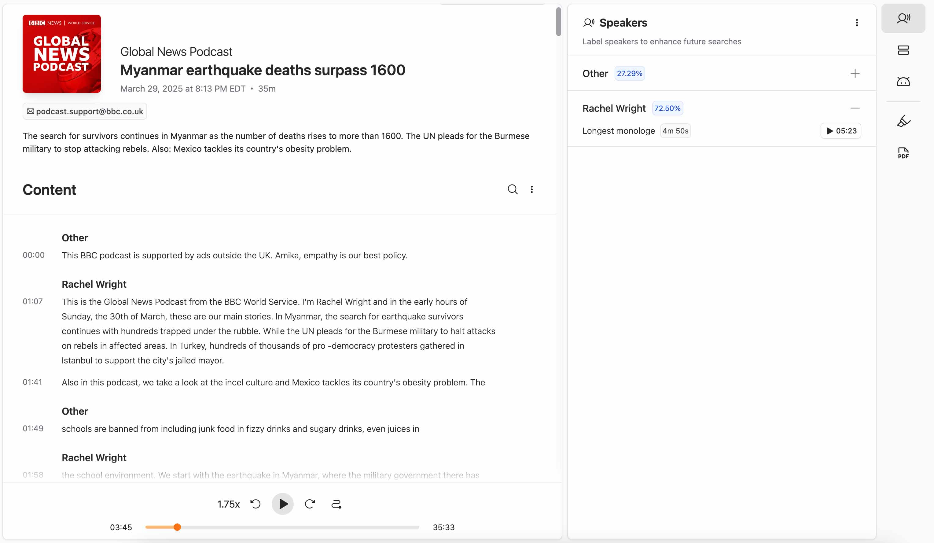Click Rachel Wright name in Speakers panel
Viewport: 934px width, 543px height.
pyautogui.click(x=614, y=108)
